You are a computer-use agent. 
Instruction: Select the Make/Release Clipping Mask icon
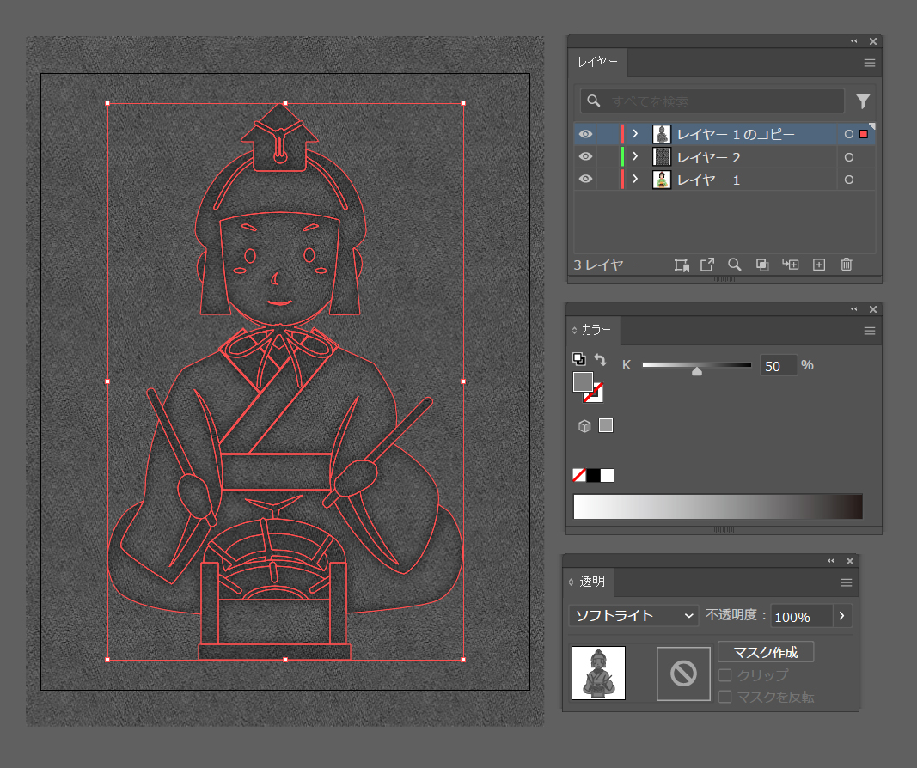(682, 265)
